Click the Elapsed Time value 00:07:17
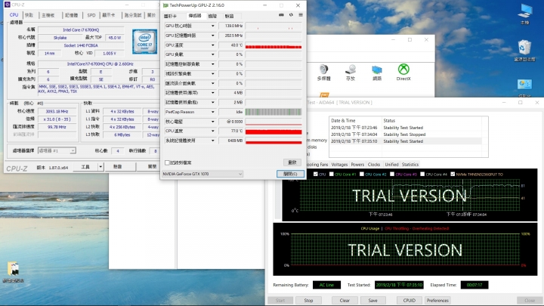The image size is (544, 306). click(x=474, y=285)
